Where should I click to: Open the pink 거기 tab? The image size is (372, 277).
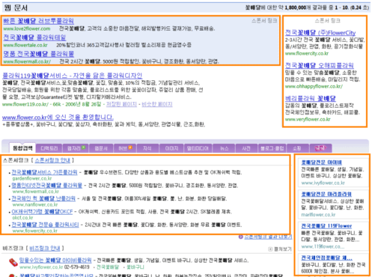pos(320,148)
